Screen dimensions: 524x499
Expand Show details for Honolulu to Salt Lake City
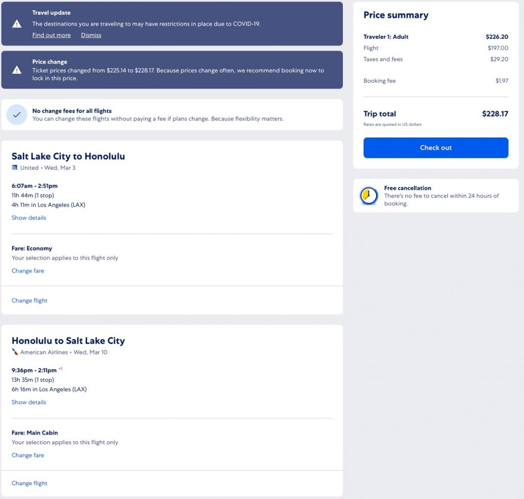pyautogui.click(x=29, y=402)
